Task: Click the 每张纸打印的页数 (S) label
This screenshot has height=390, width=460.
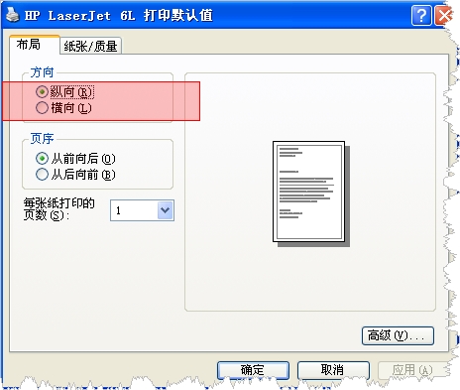Action: (x=59, y=209)
